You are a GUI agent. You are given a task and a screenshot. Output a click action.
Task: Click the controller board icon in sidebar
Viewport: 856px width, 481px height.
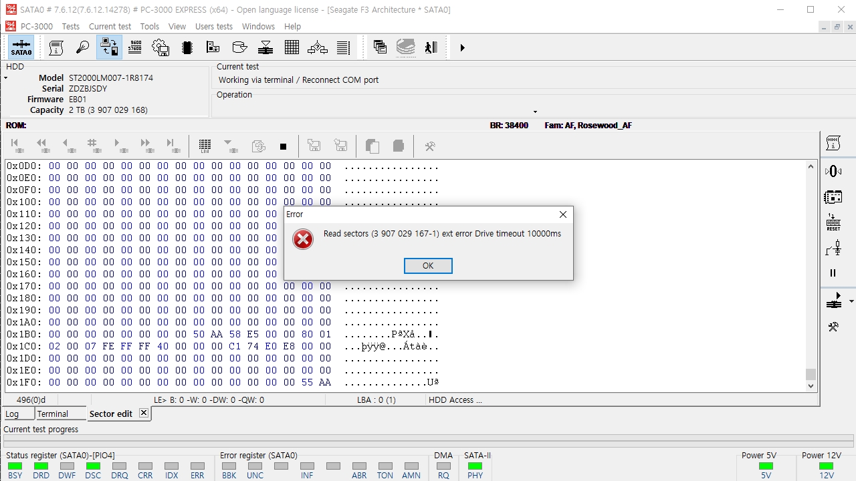833,197
